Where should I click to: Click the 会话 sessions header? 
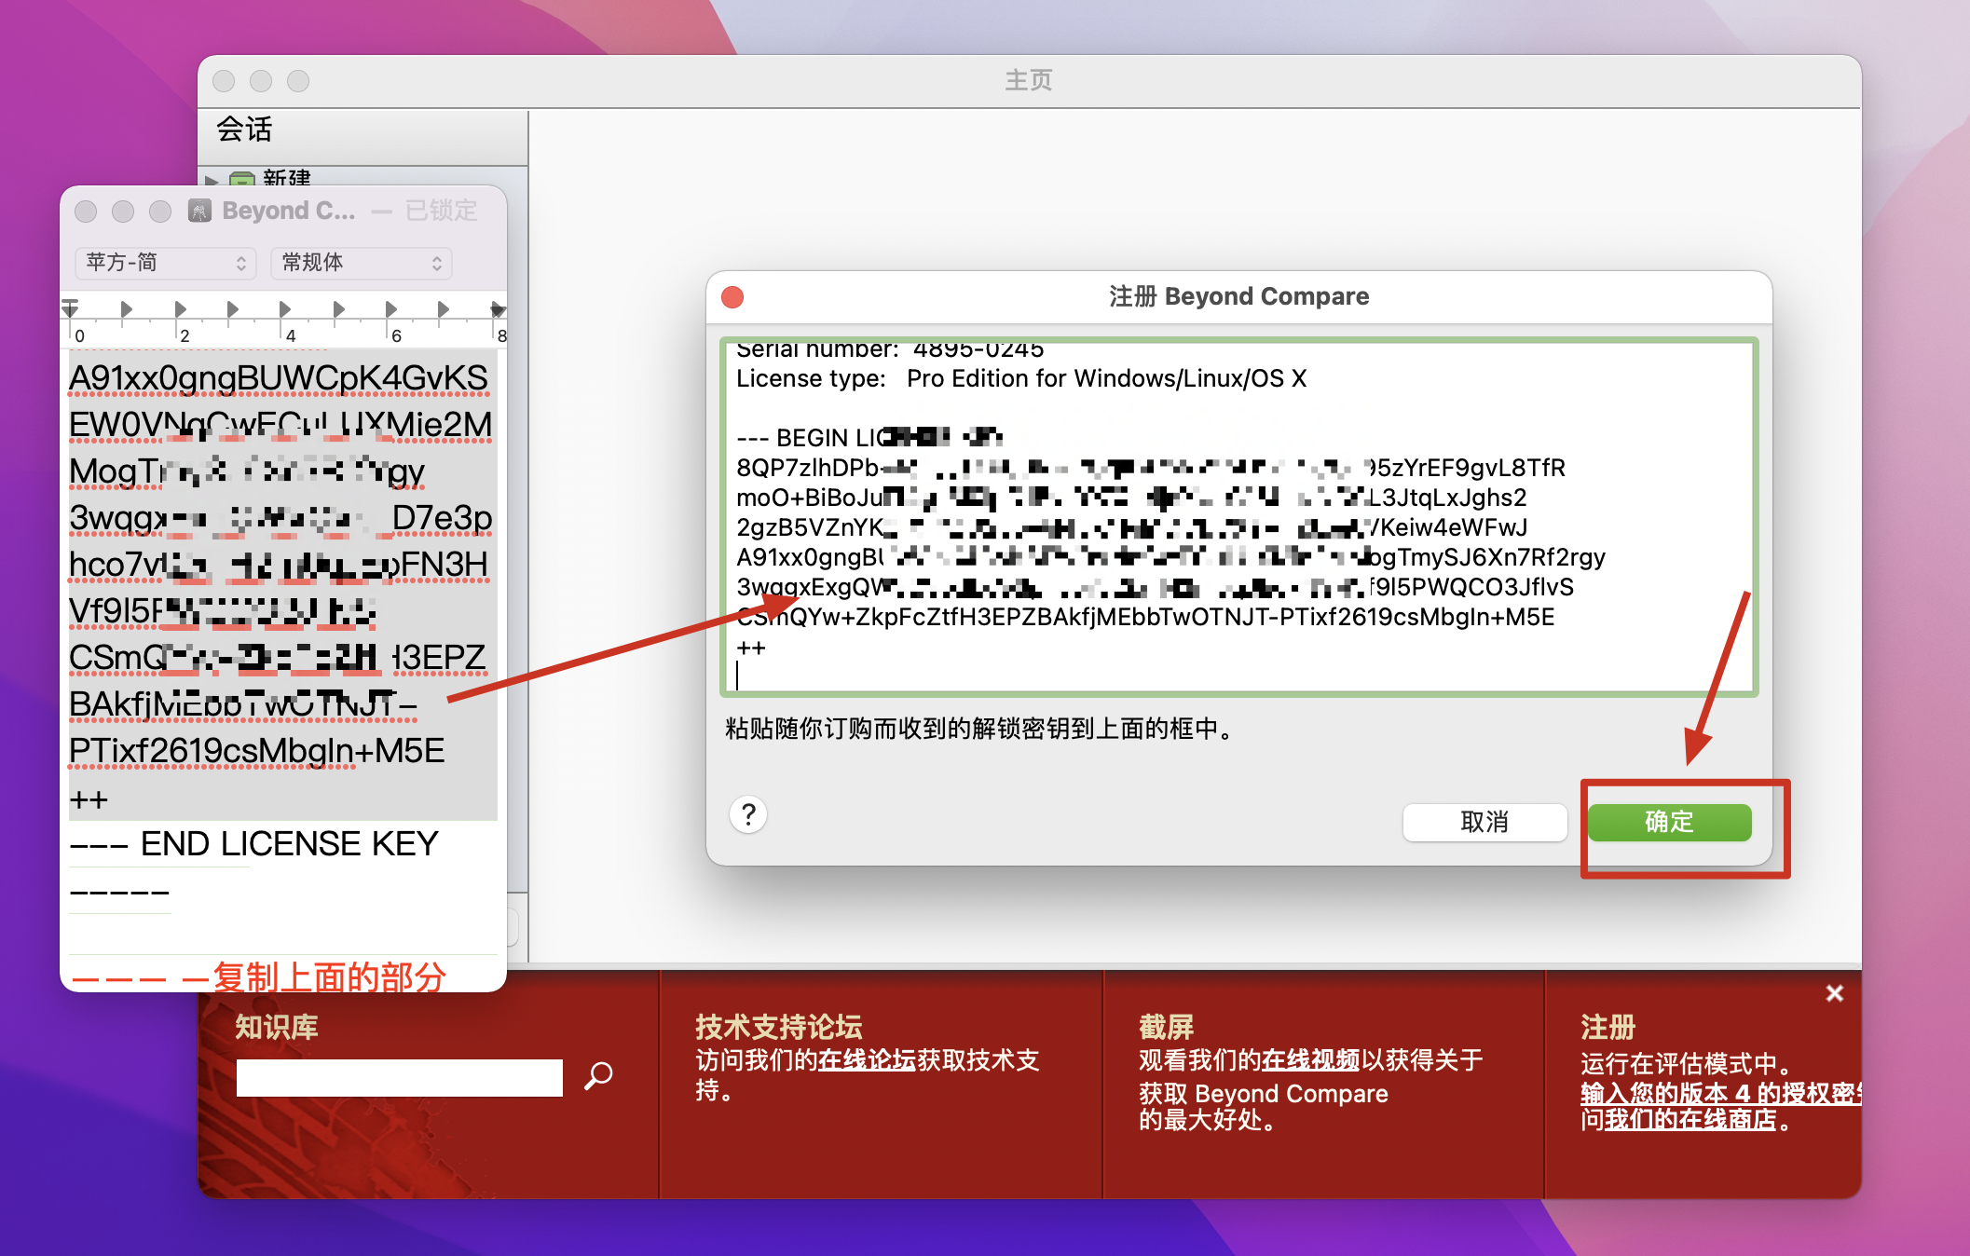(244, 129)
